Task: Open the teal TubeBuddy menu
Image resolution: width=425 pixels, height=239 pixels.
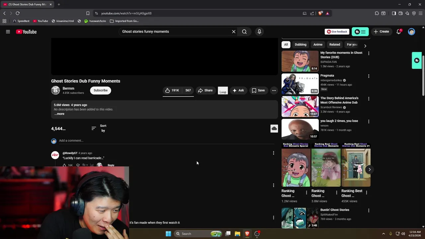Action: (x=360, y=32)
